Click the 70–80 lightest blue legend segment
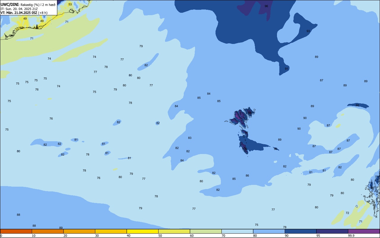The width and height of the screenshot is (380, 238). 237,231
